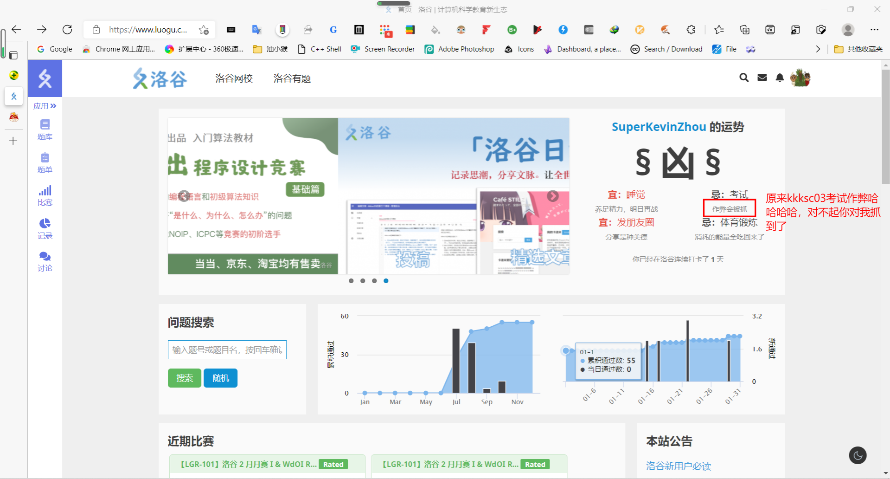This screenshot has height=479, width=890.
Task: Open the 其他收藏夹 bookmarks folder
Action: pos(858,49)
